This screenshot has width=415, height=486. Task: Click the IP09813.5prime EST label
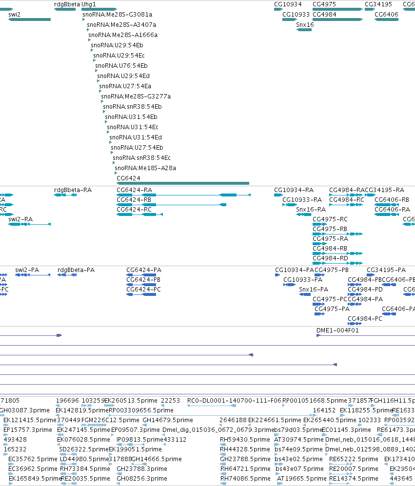139,440
